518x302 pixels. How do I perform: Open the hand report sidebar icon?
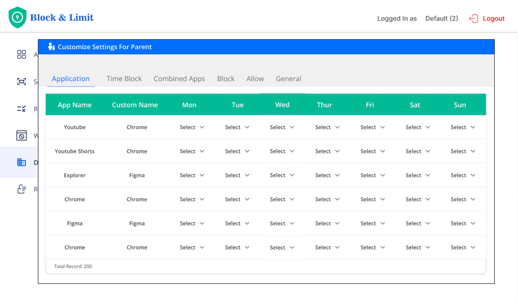[x=21, y=189]
